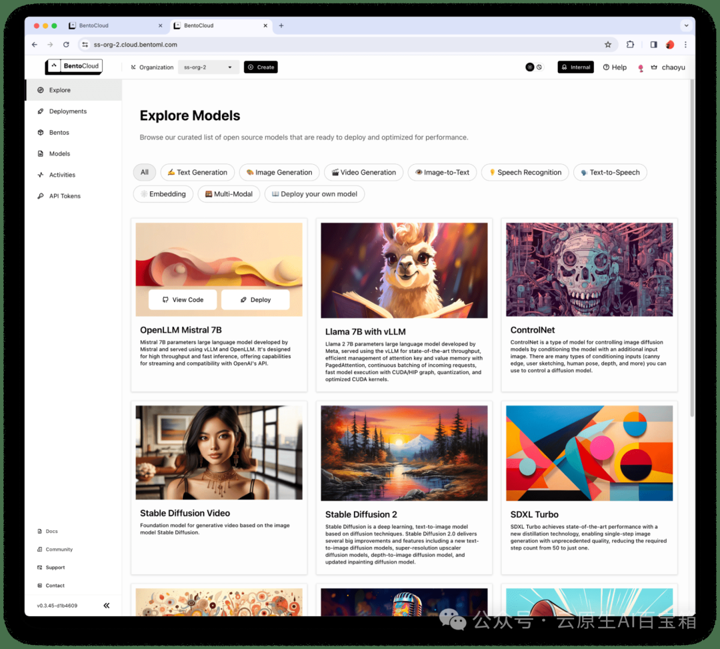Click the ControlNet card title
This screenshot has width=720, height=649.
[533, 330]
